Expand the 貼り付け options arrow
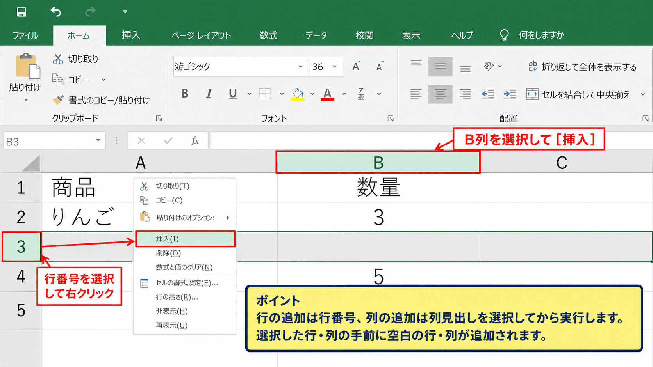The image size is (653, 367). point(26,100)
